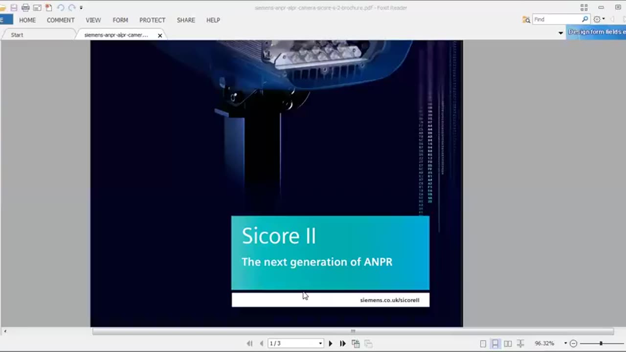Open the PROTECT ribbon tab

152,20
